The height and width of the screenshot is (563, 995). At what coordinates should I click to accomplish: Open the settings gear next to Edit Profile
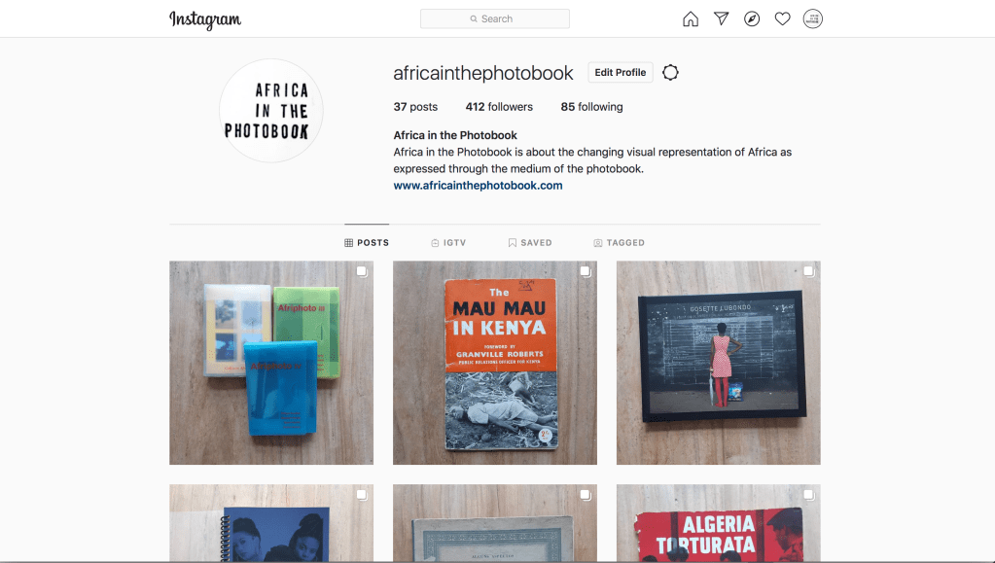pyautogui.click(x=671, y=72)
